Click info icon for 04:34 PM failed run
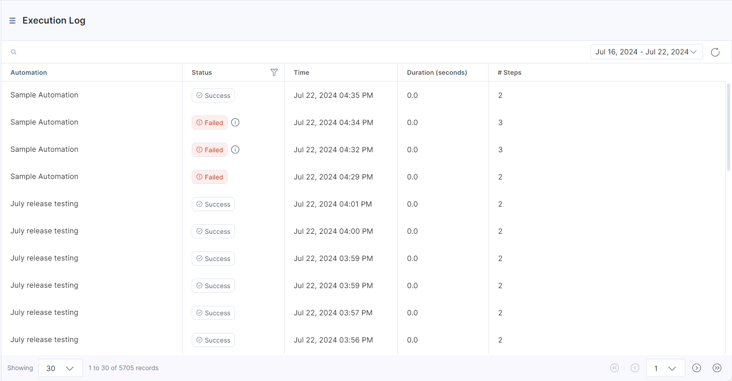The image size is (732, 381). pyautogui.click(x=235, y=122)
